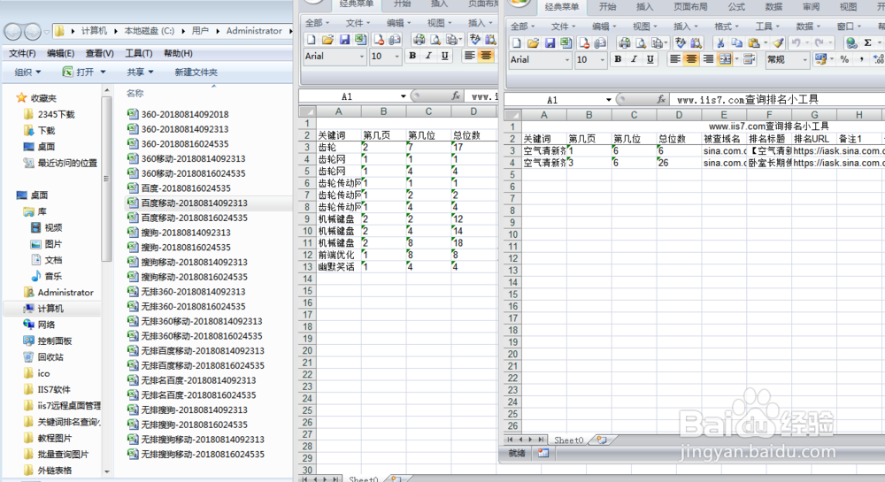Click Sheet0 tab in right Excel window
The image size is (885, 482).
pyautogui.click(x=568, y=440)
